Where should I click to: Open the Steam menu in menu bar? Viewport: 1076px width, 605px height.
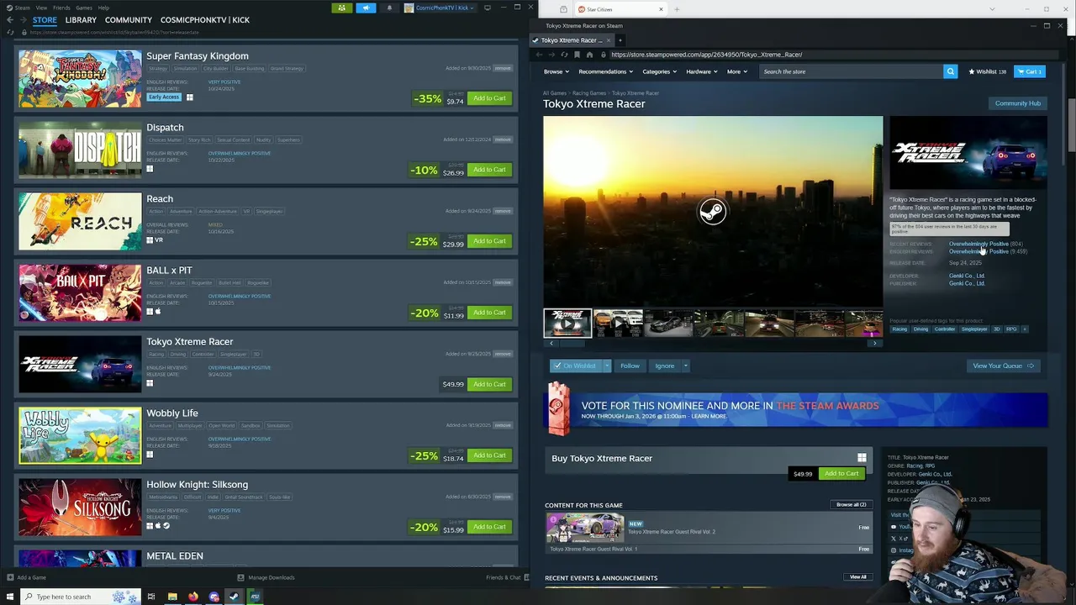click(x=22, y=8)
